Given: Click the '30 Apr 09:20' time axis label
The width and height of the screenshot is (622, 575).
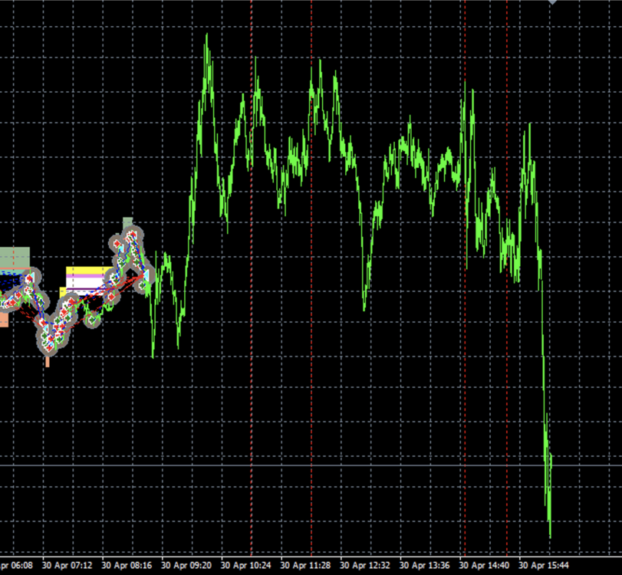Looking at the screenshot, I should [x=186, y=565].
